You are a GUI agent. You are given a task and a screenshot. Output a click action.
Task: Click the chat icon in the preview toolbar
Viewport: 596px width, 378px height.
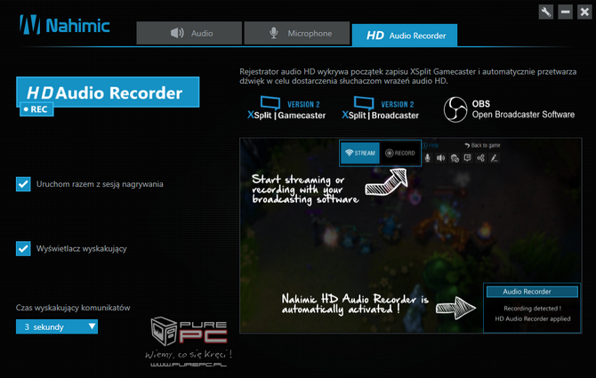[x=468, y=157]
